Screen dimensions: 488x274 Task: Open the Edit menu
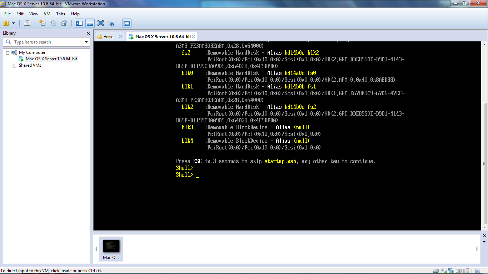pos(20,14)
